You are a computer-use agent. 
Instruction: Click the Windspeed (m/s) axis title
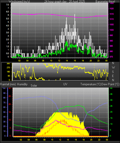point(19,2)
